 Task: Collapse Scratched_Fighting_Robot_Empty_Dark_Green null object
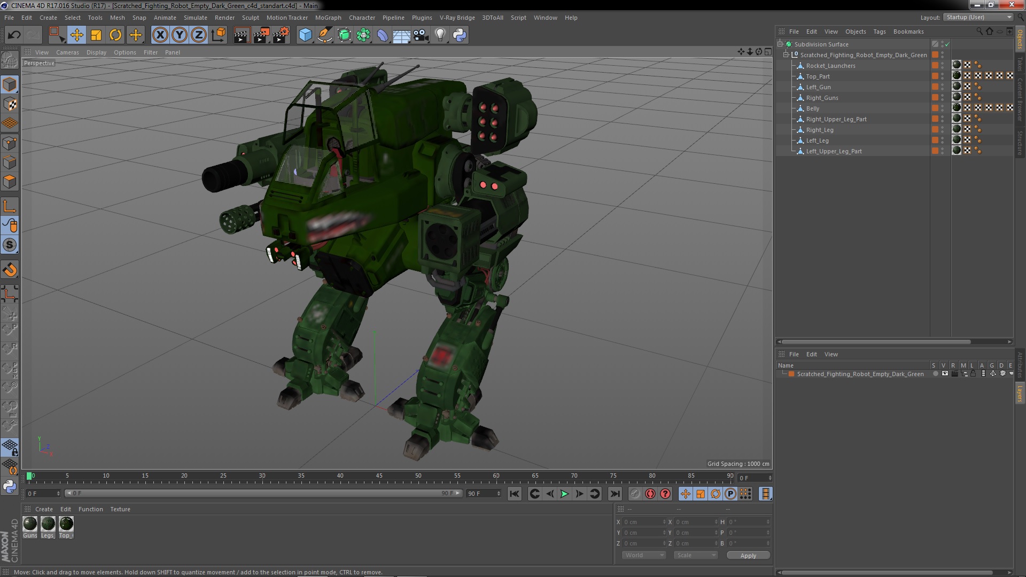click(786, 55)
